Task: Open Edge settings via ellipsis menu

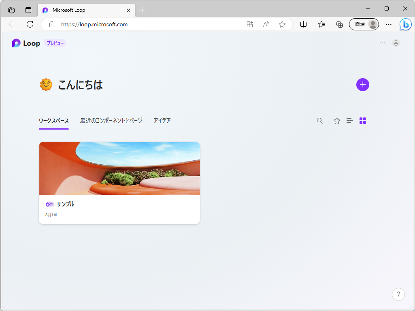Action: (388, 24)
